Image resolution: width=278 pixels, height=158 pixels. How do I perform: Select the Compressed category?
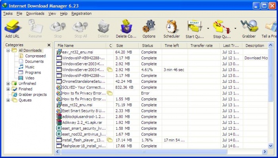(x=35, y=56)
